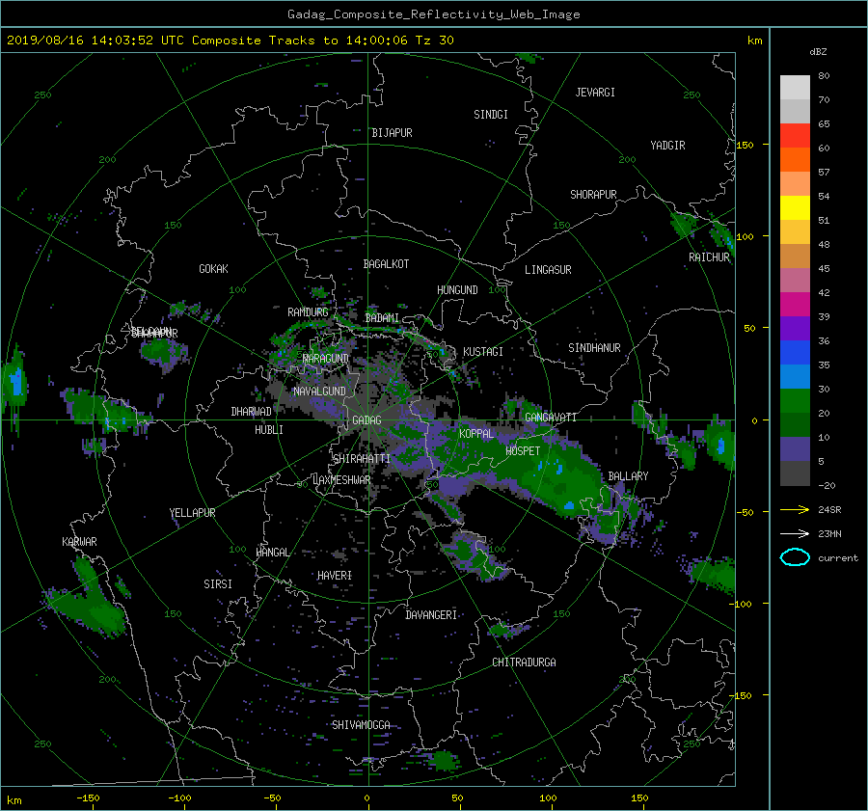Click the KOPPAL city label
This screenshot has height=811, width=868.
coord(476,434)
